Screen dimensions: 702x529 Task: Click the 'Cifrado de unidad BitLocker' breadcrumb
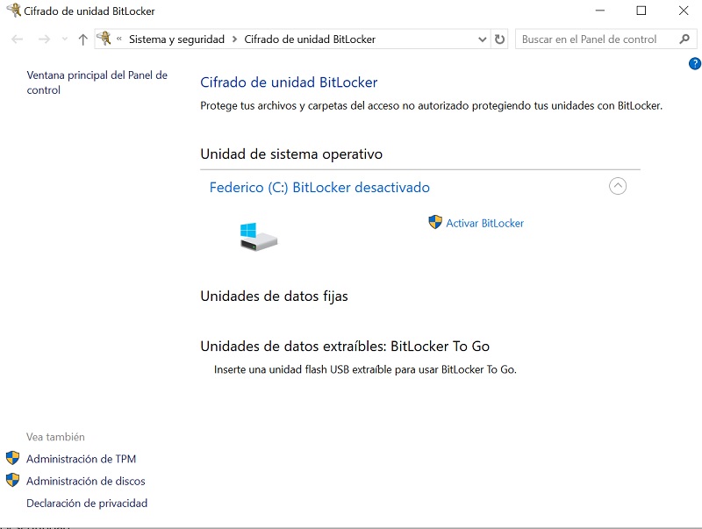310,39
